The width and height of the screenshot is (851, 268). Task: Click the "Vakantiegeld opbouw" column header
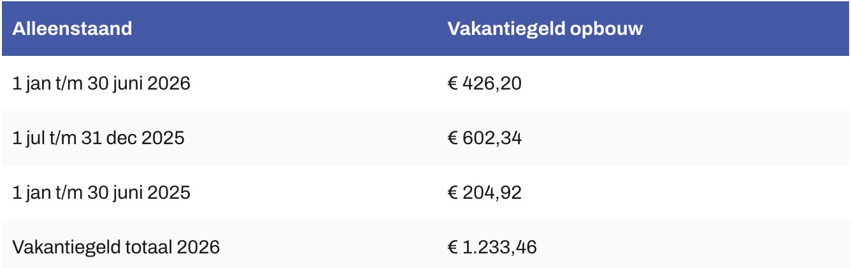(545, 29)
